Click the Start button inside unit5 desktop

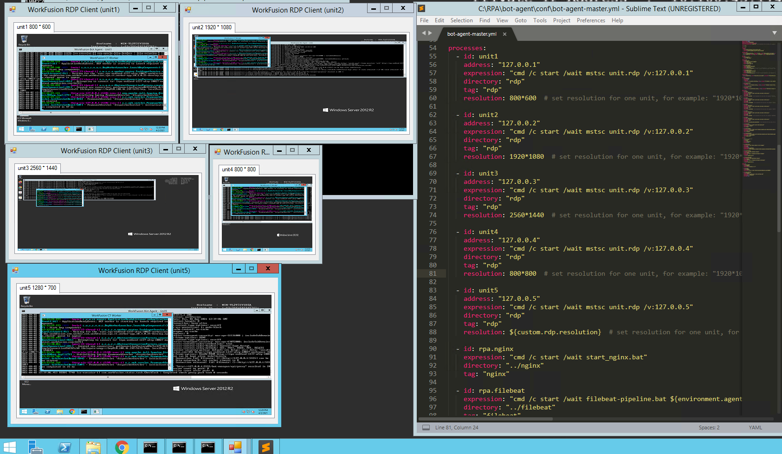tap(24, 411)
